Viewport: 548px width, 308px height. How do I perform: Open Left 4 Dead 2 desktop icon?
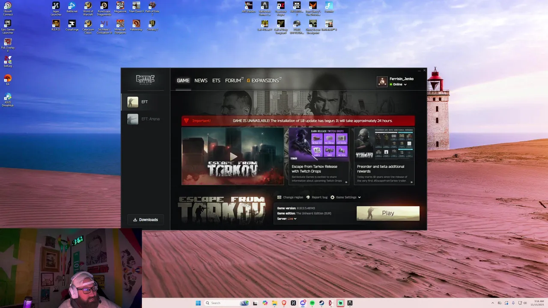click(x=265, y=25)
